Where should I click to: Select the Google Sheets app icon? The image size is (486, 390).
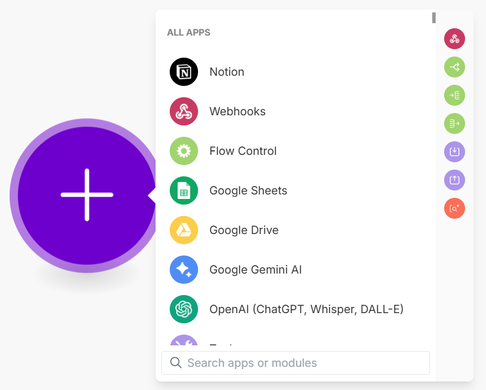(x=184, y=190)
